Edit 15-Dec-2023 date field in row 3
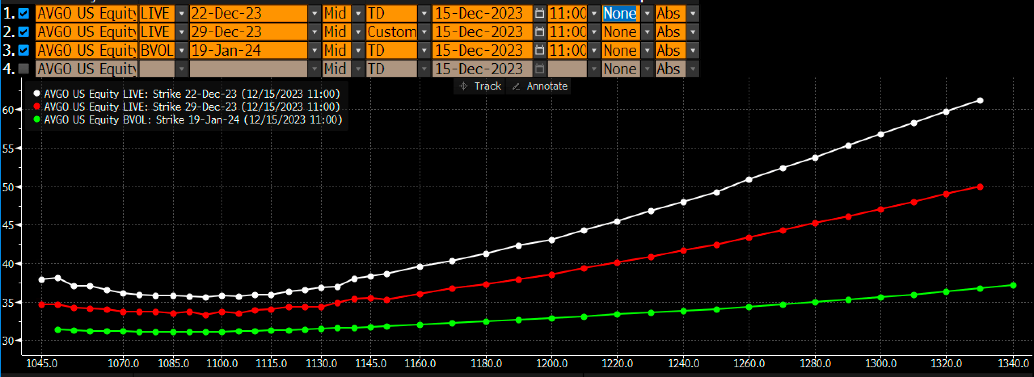The image size is (1034, 377). (x=482, y=50)
